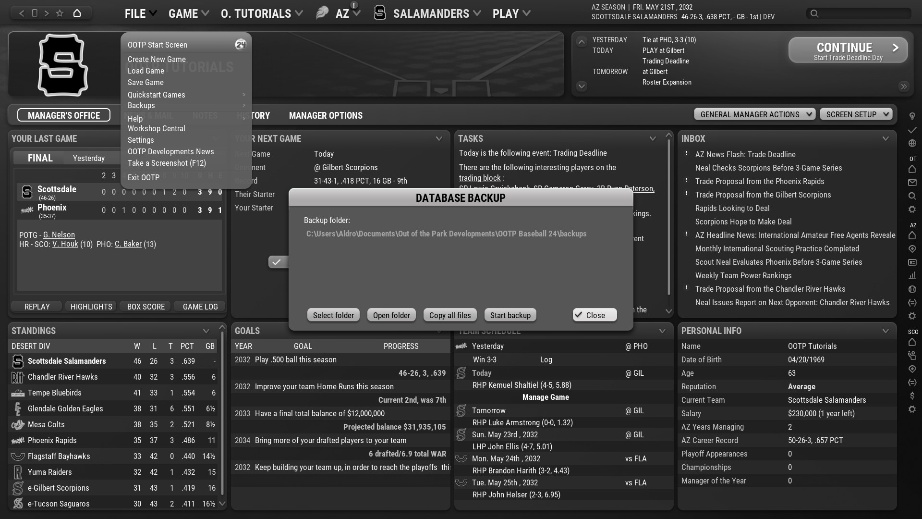922x519 pixels.
Task: Click the double-arrow expand icon in the schedule strip
Action: 904,86
